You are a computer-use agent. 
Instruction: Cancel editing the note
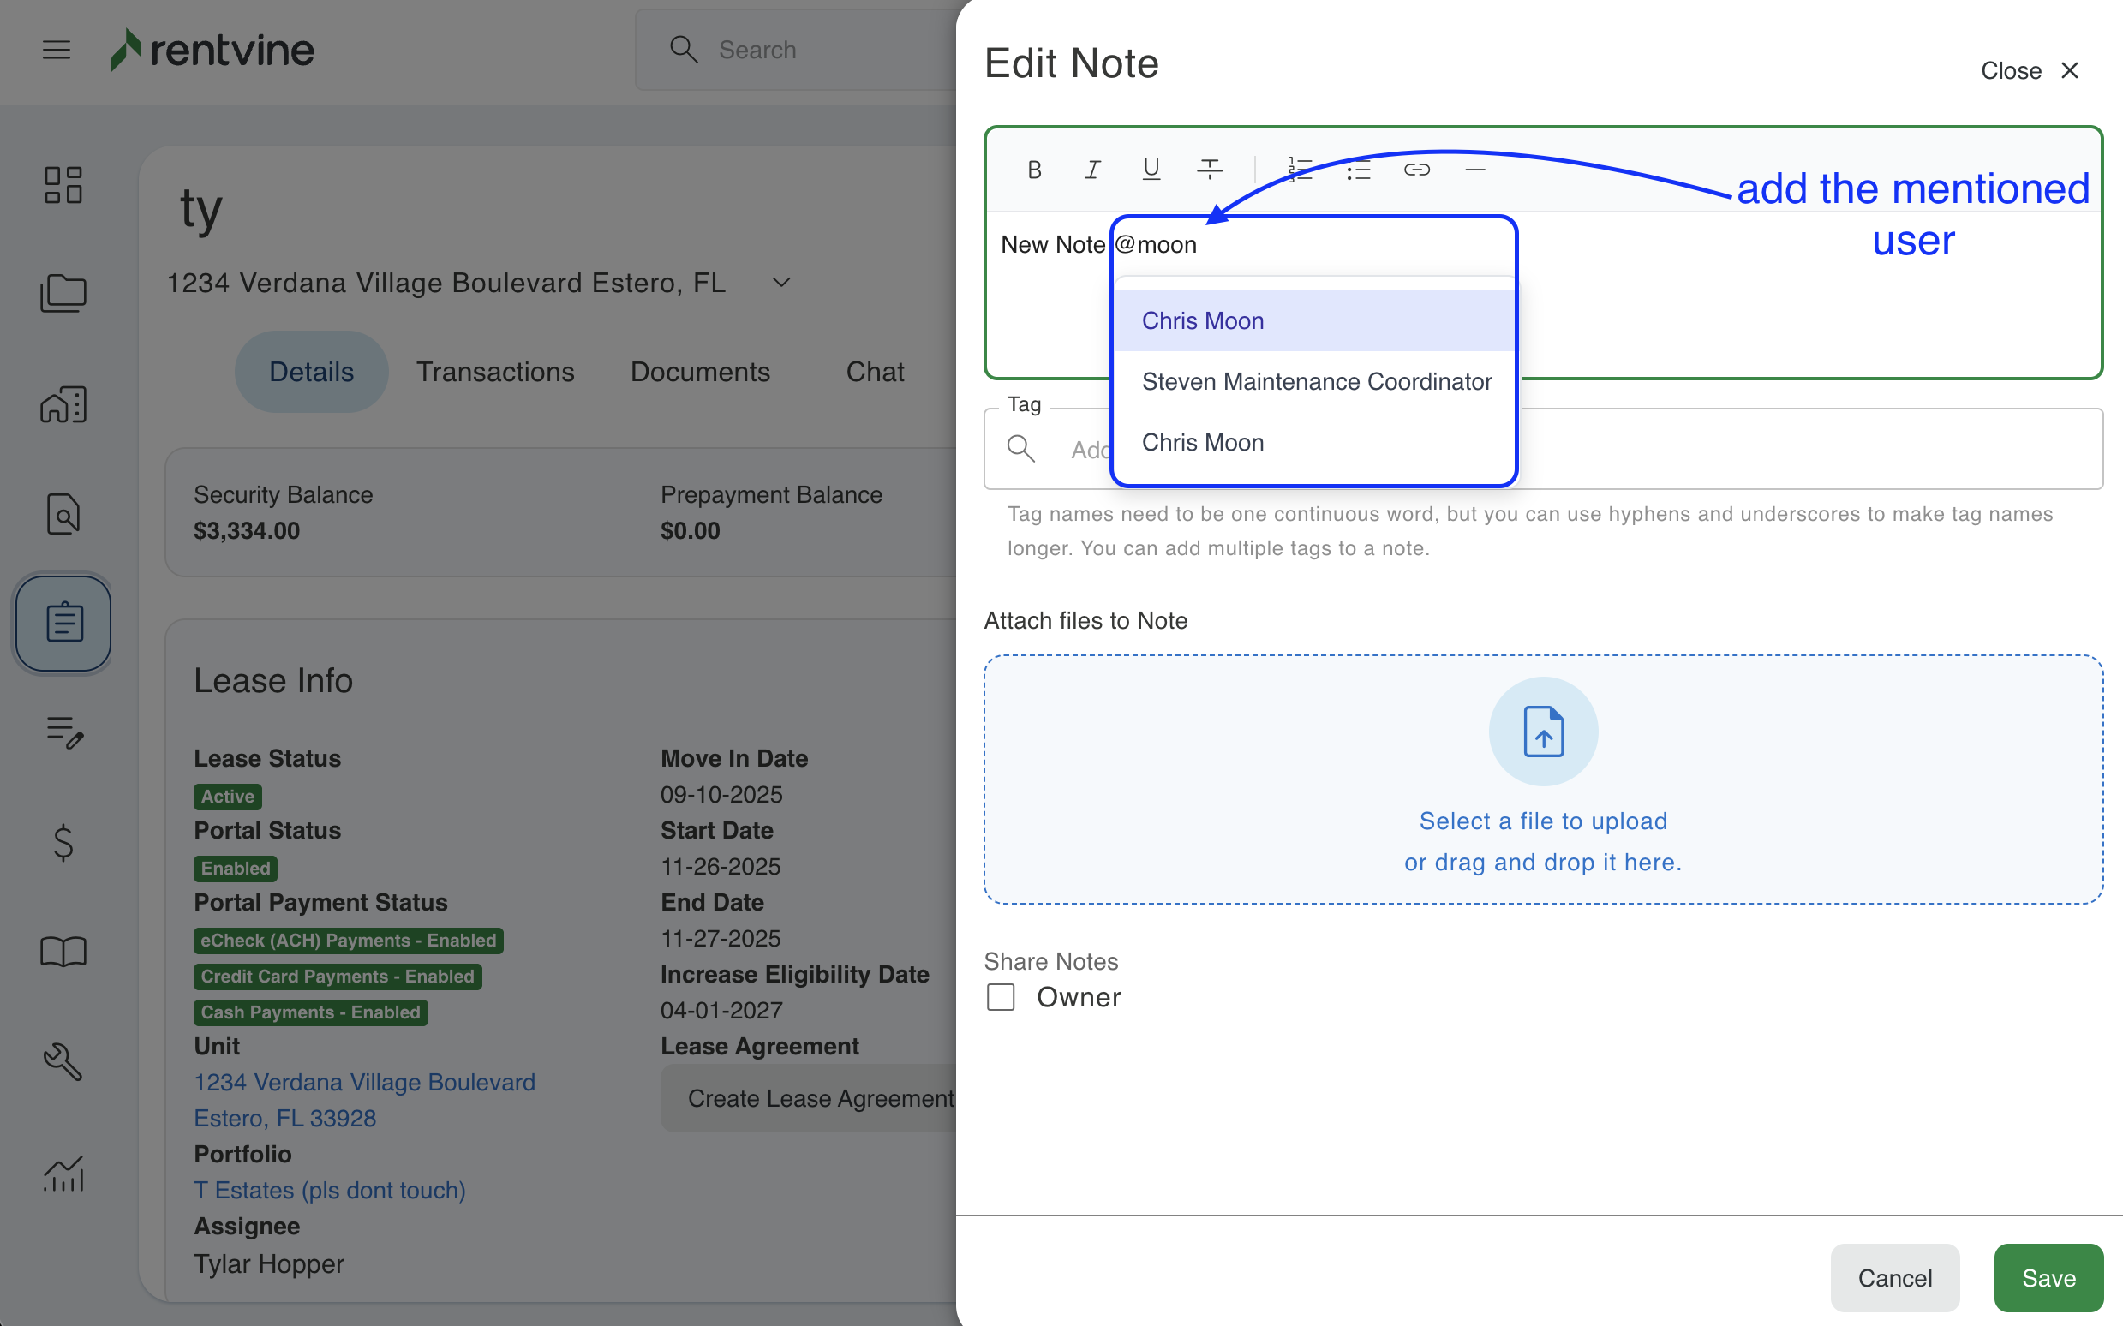pos(1894,1277)
